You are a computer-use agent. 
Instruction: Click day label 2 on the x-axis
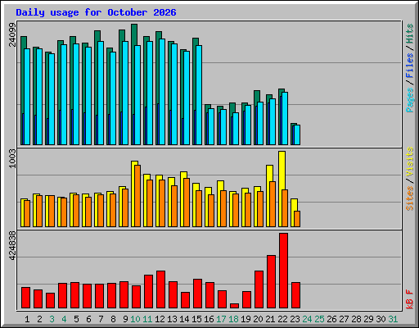pyautogui.click(x=39, y=319)
